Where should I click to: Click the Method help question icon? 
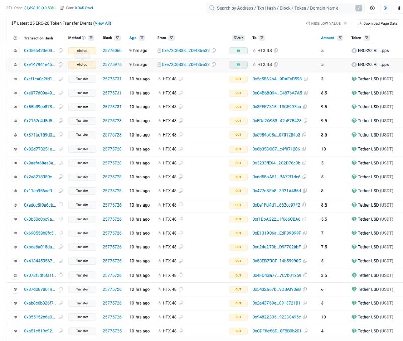pyautogui.click(x=84, y=38)
